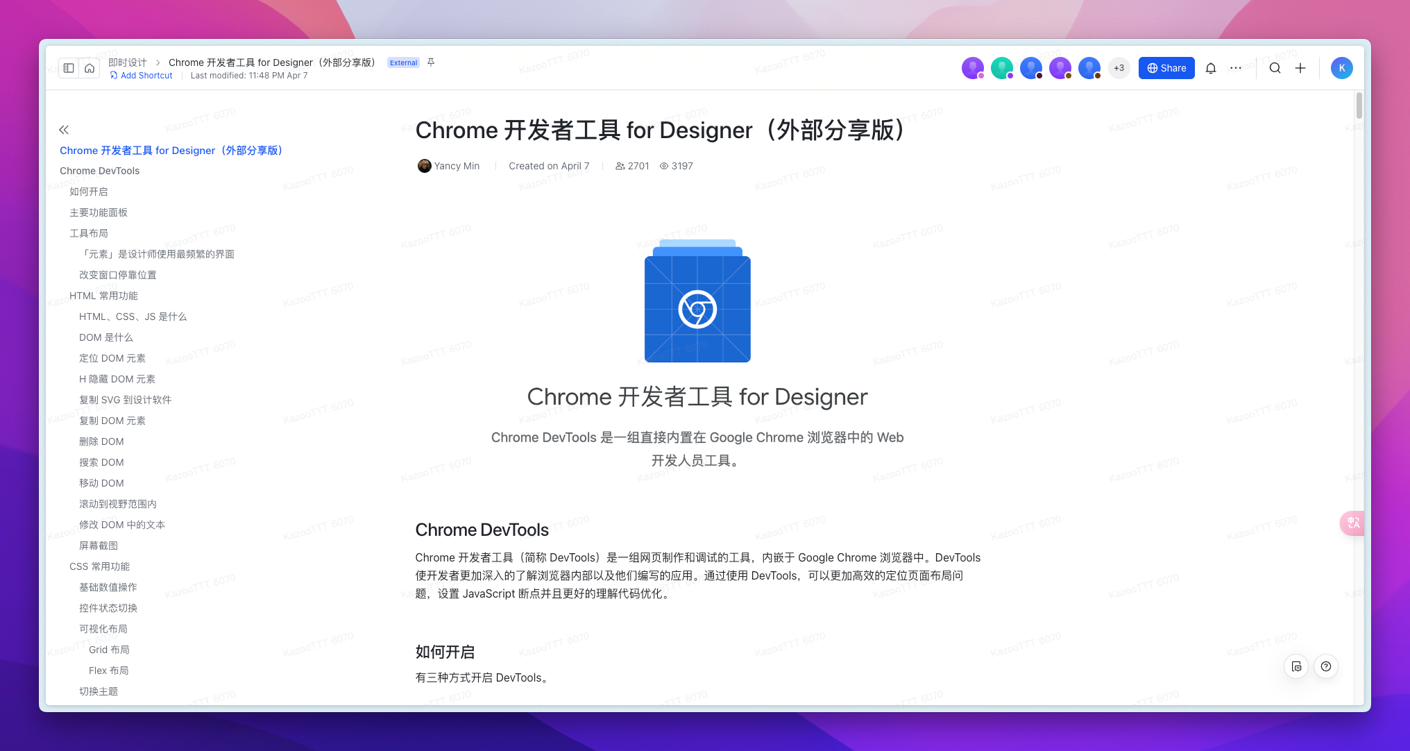Select Grid 布局 outline entry

tap(109, 650)
